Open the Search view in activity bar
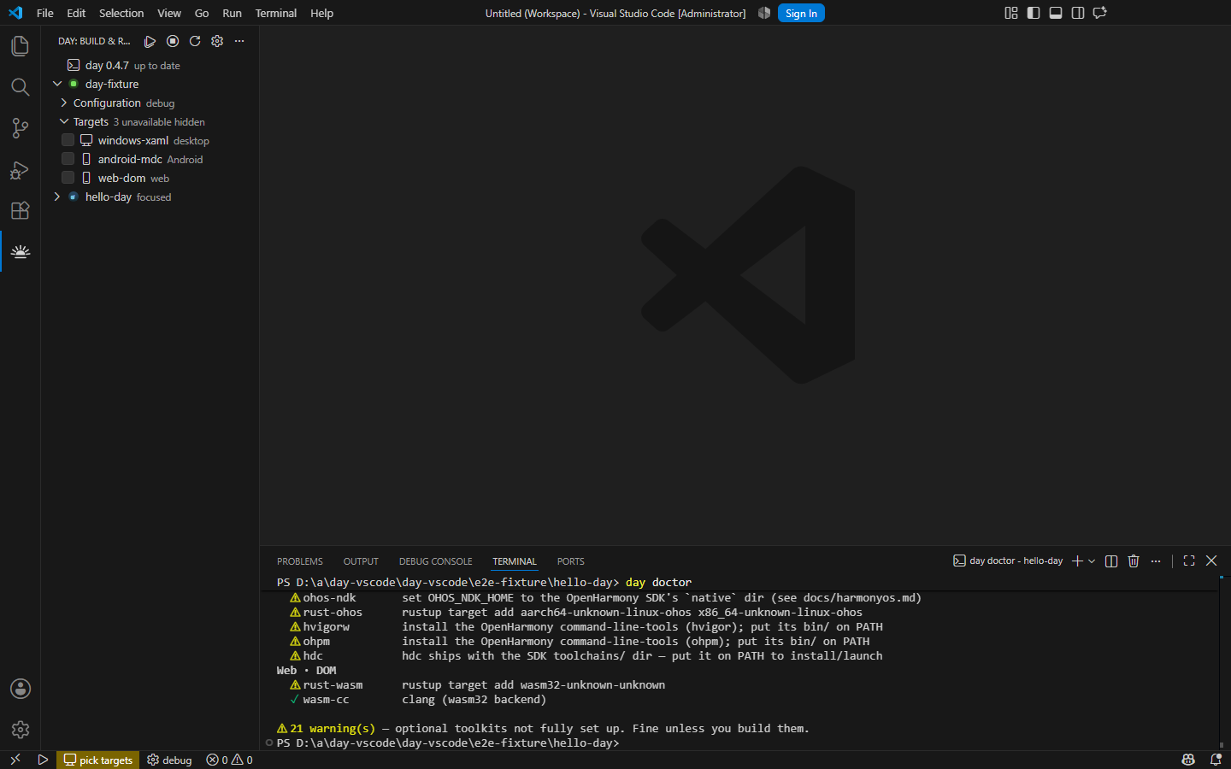 point(20,86)
